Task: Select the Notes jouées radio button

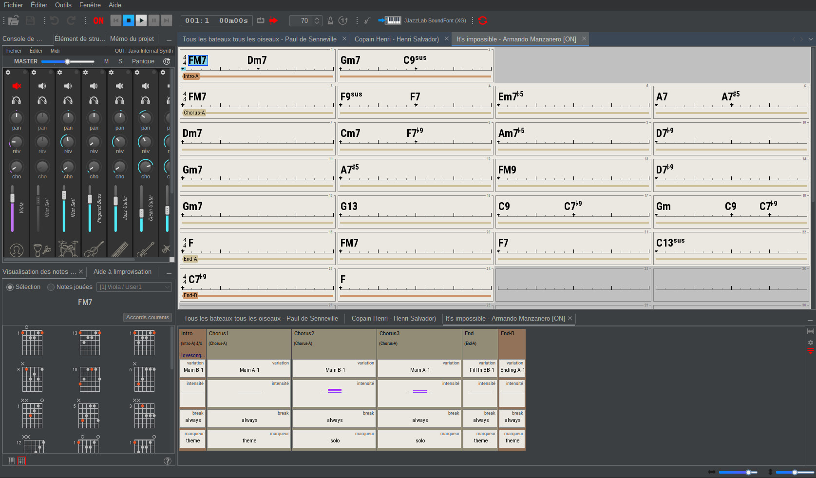Action: click(x=51, y=287)
